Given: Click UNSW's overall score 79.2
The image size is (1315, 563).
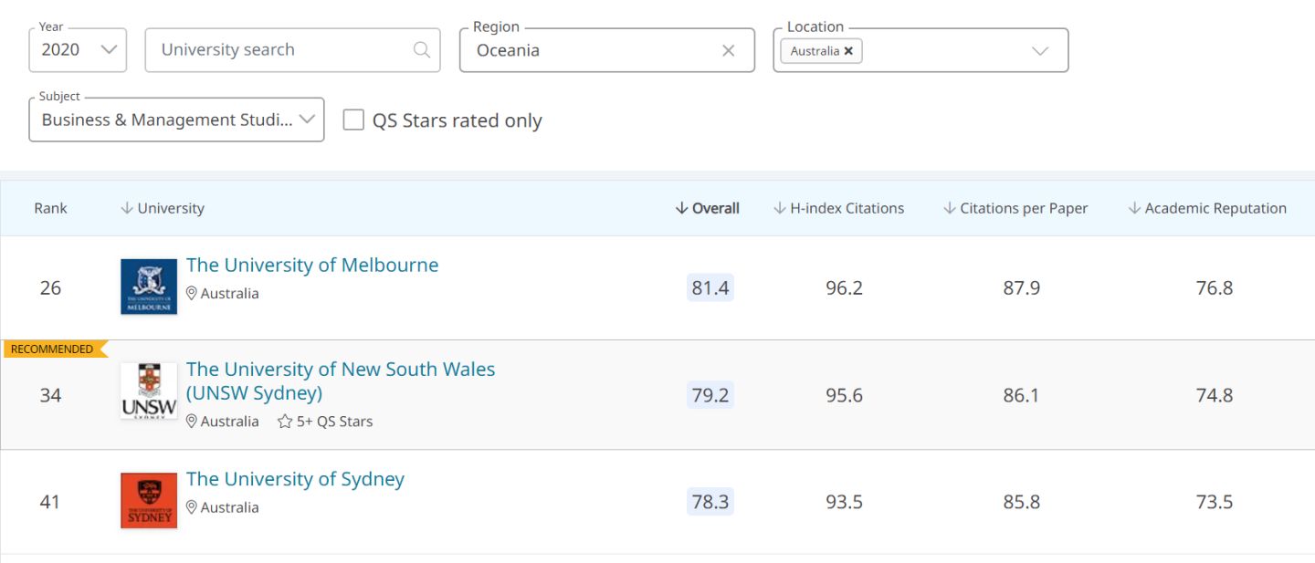Looking at the screenshot, I should [x=710, y=395].
